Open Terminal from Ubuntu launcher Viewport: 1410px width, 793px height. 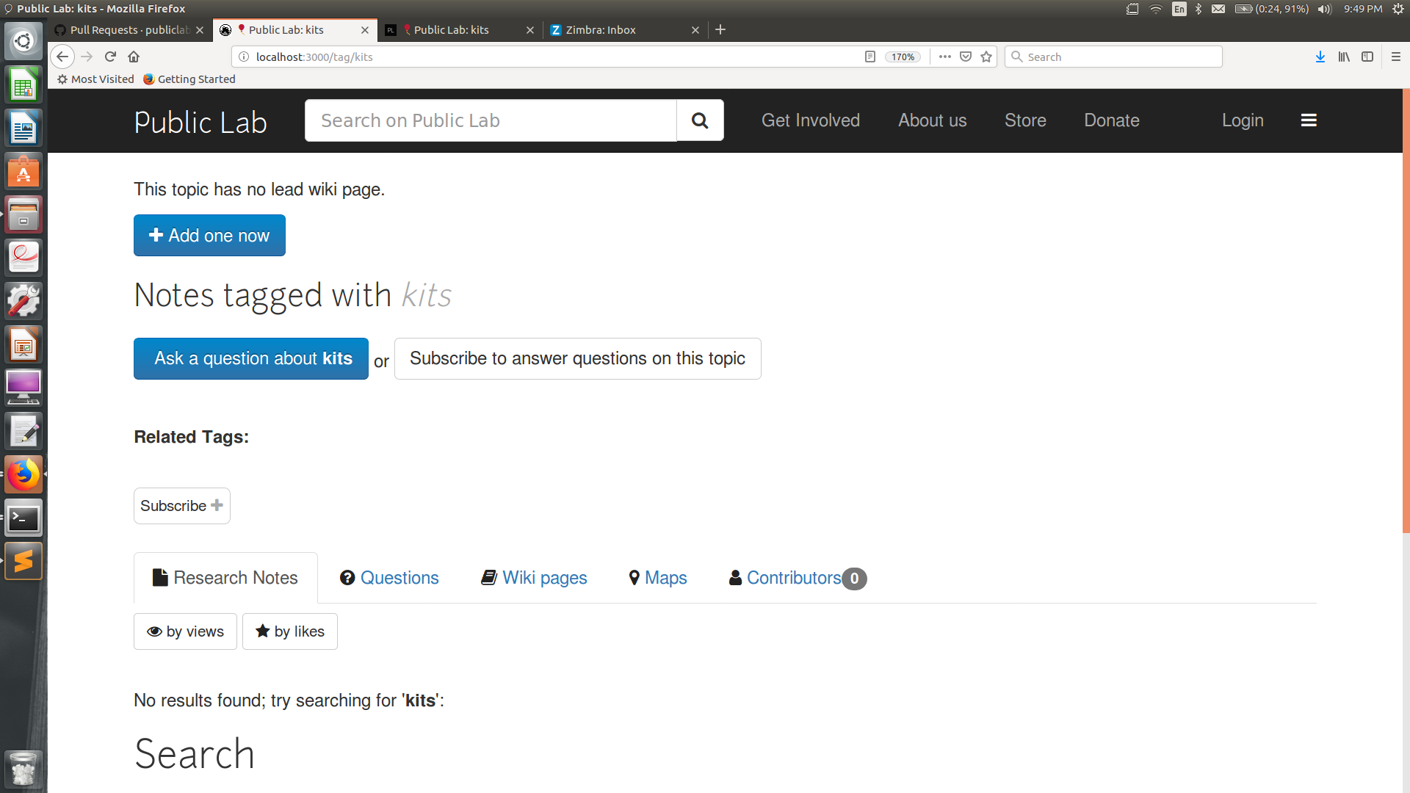point(23,519)
